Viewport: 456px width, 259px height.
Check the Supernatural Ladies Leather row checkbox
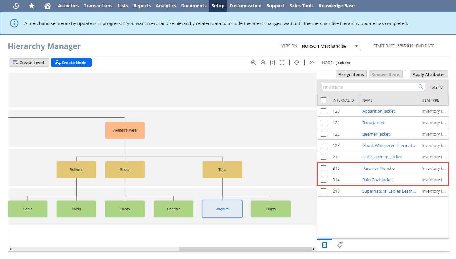(x=324, y=191)
